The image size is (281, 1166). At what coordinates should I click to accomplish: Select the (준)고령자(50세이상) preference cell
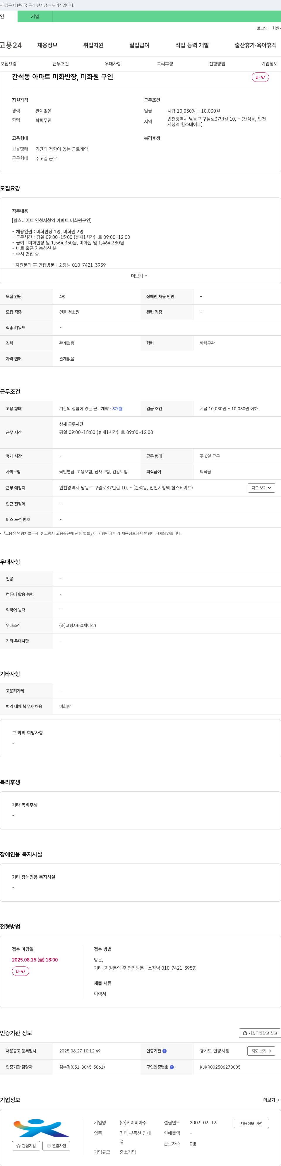click(77, 626)
